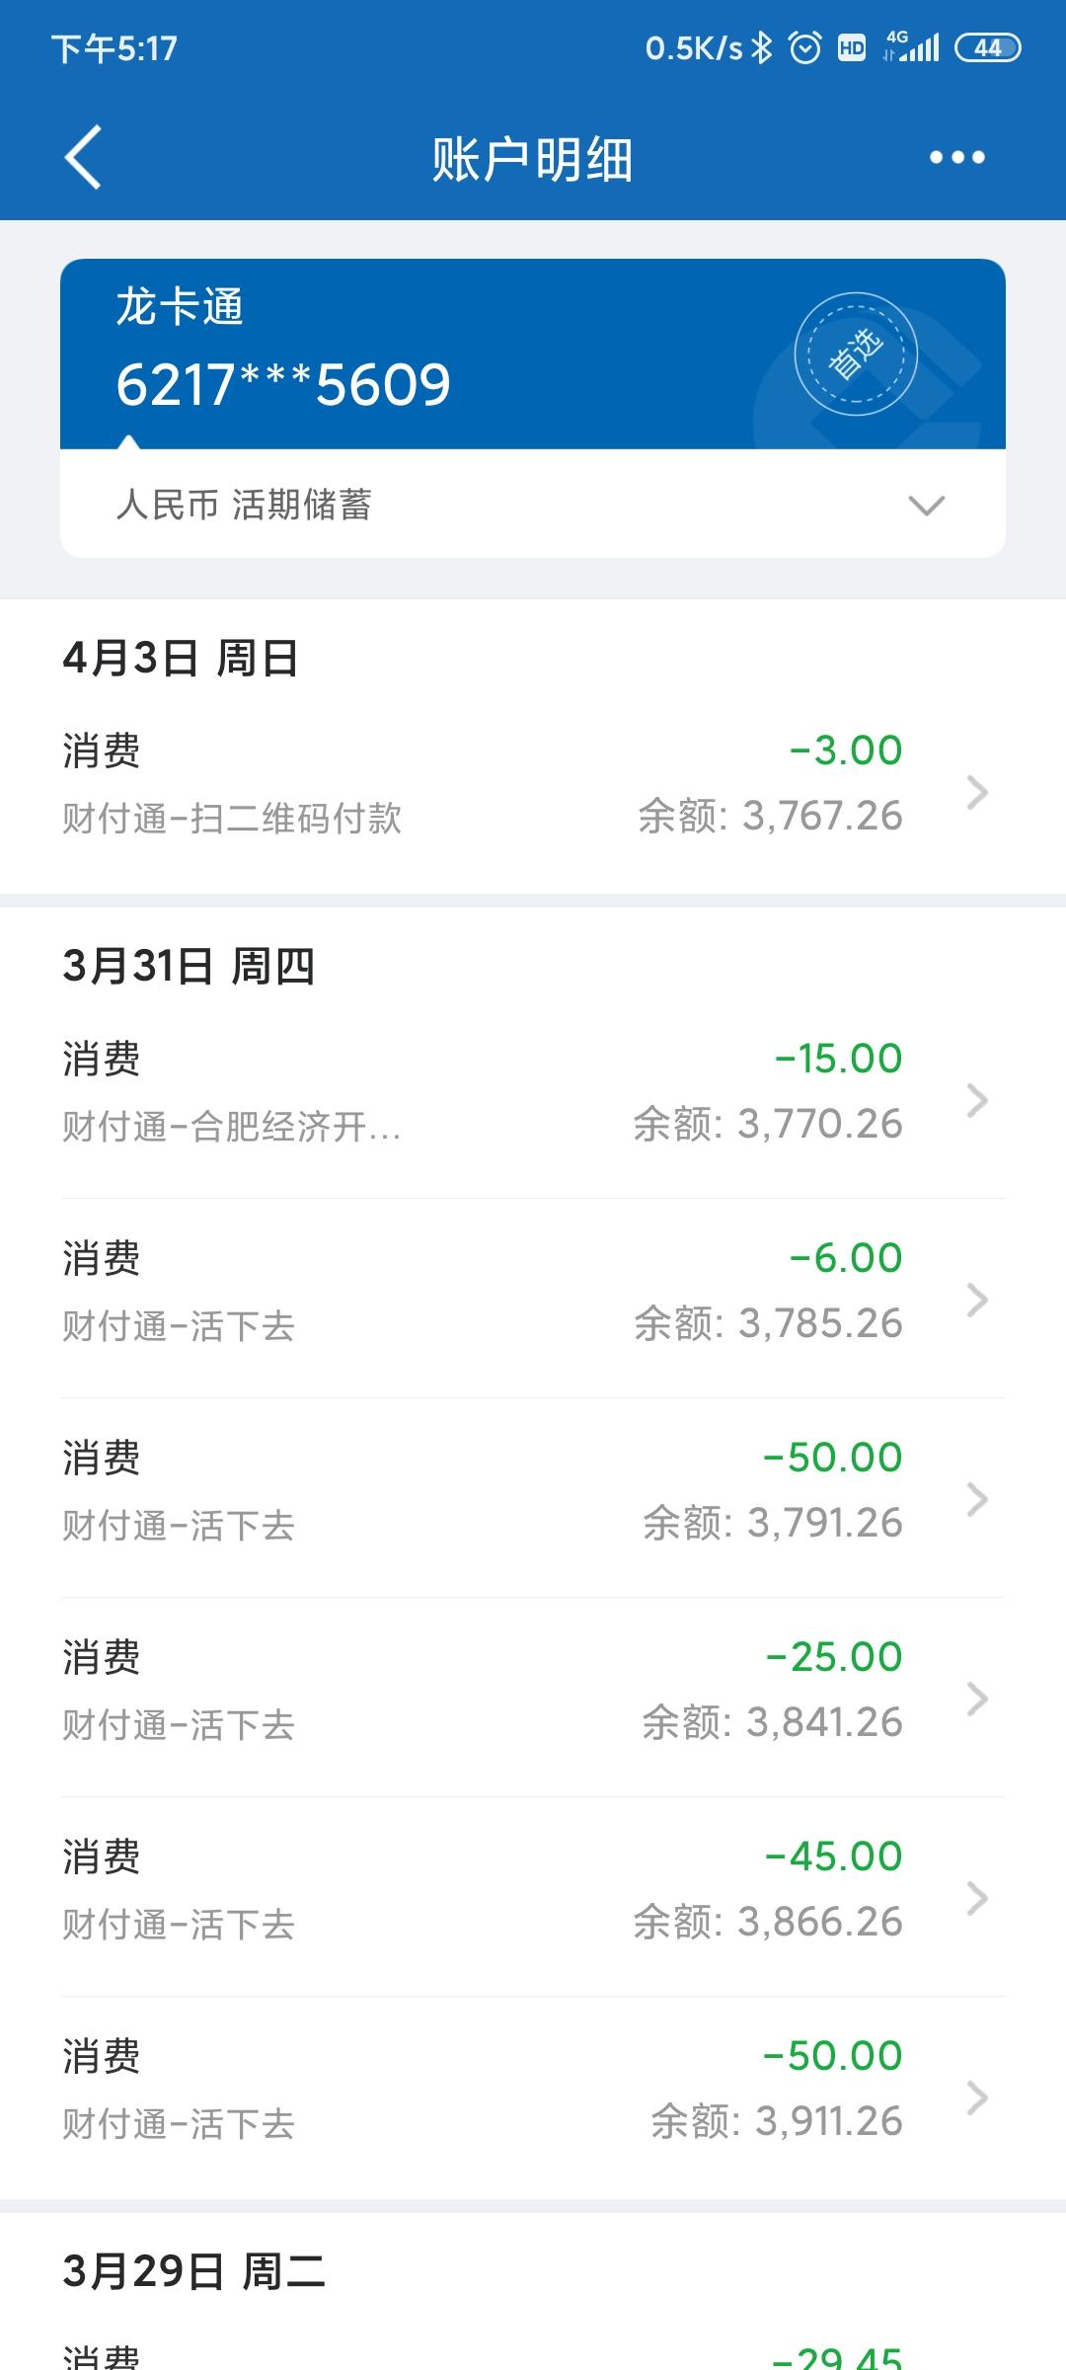Select the 龙卡通 6217***5609 card
The height and width of the screenshot is (2370, 1066).
point(395,354)
